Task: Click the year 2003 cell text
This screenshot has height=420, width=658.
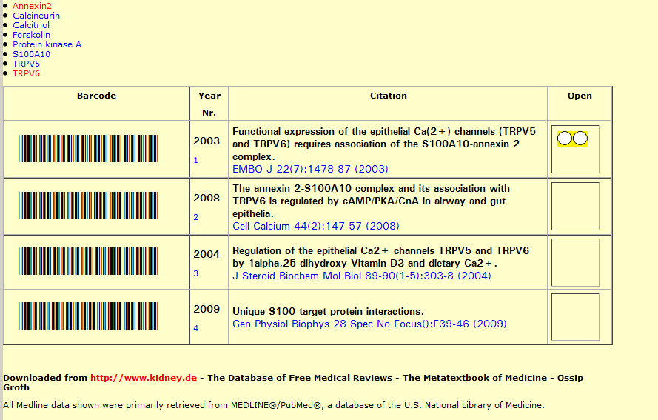Action: coord(207,141)
